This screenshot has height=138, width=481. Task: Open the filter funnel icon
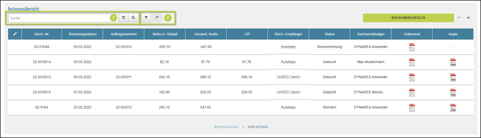tap(146, 18)
